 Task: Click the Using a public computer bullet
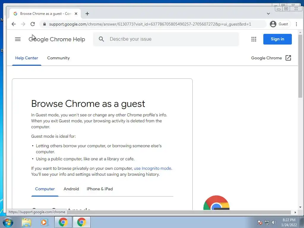[x=85, y=159]
